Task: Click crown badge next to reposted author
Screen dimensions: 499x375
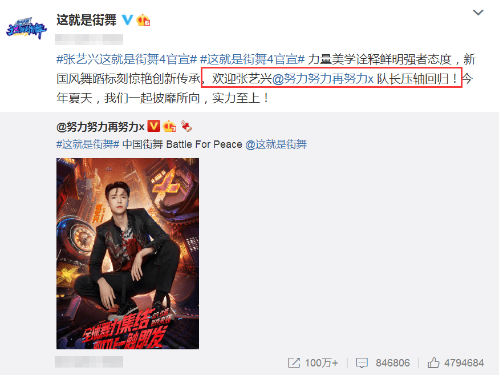Action: [169, 126]
